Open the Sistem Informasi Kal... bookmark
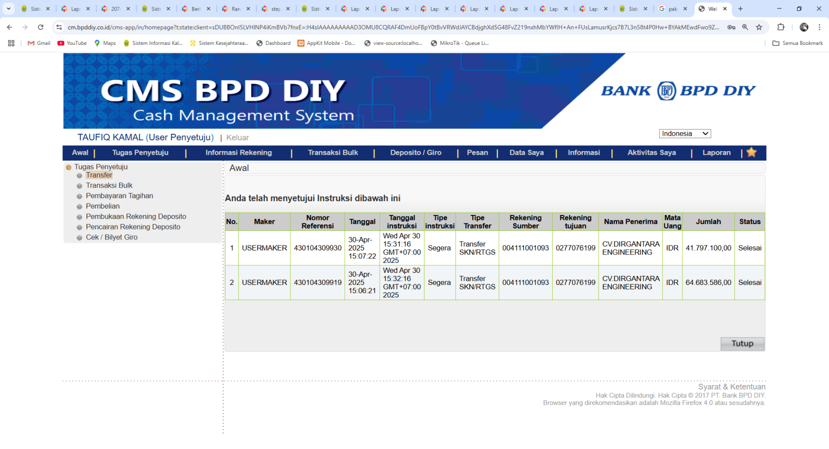 click(153, 43)
